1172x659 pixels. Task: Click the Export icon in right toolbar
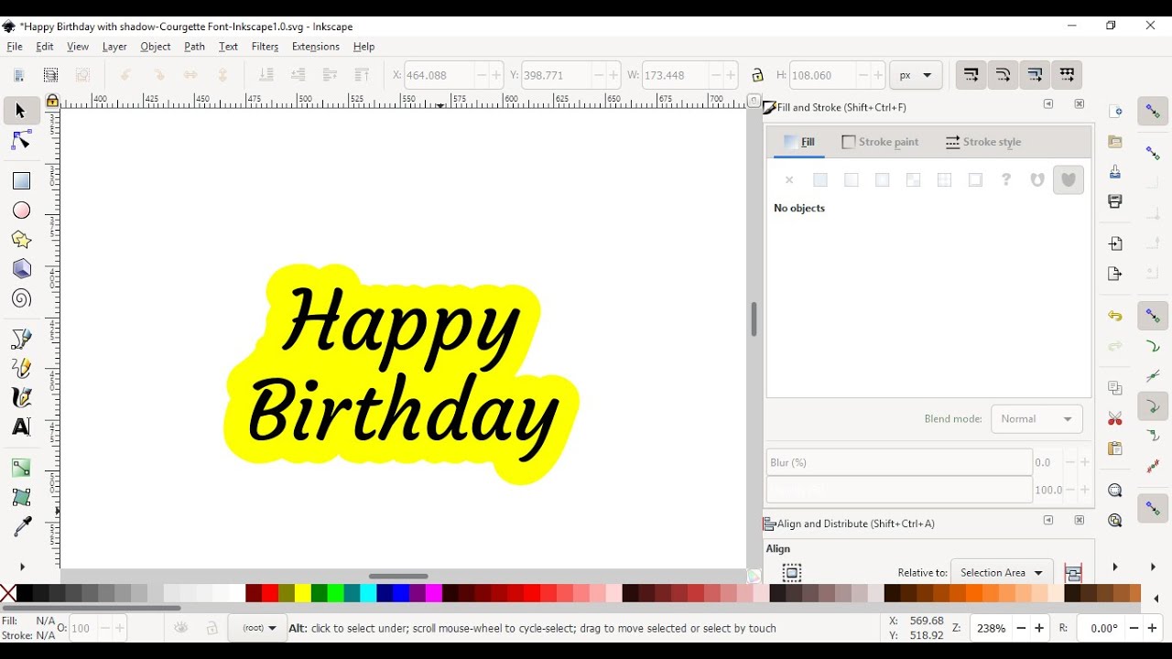pos(1115,274)
